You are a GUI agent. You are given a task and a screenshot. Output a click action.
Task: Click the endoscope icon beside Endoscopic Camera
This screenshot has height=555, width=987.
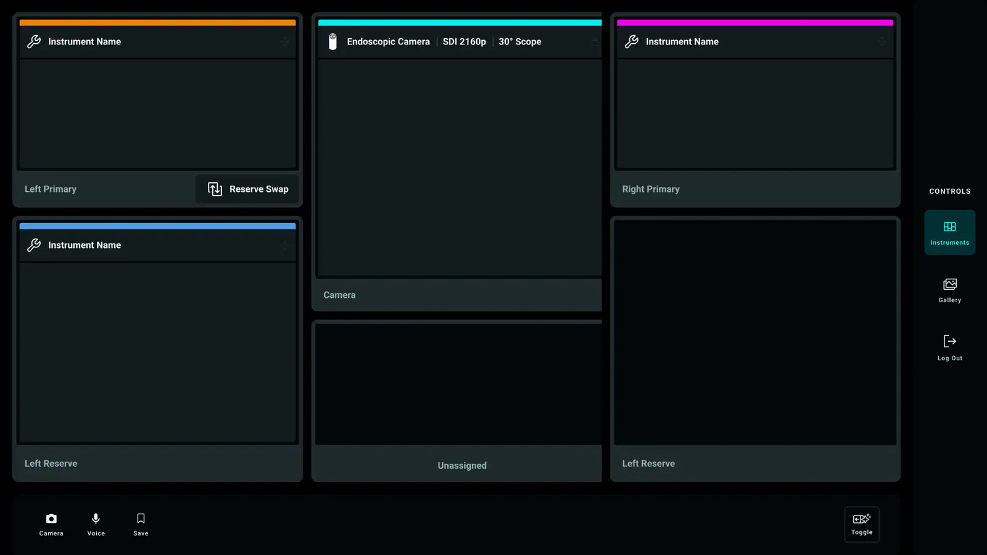tap(332, 41)
